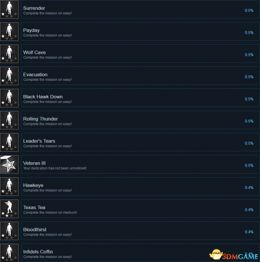Select the Rolling Thunder achievement icon
The width and height of the screenshot is (260, 262).
[9, 120]
